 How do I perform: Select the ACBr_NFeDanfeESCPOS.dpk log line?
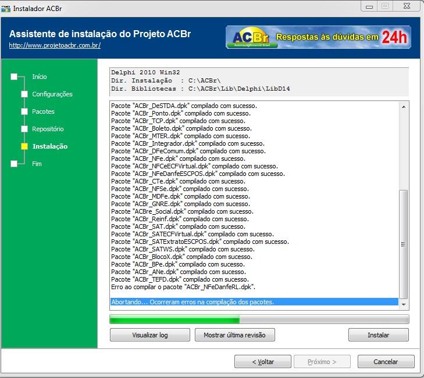pos(198,174)
